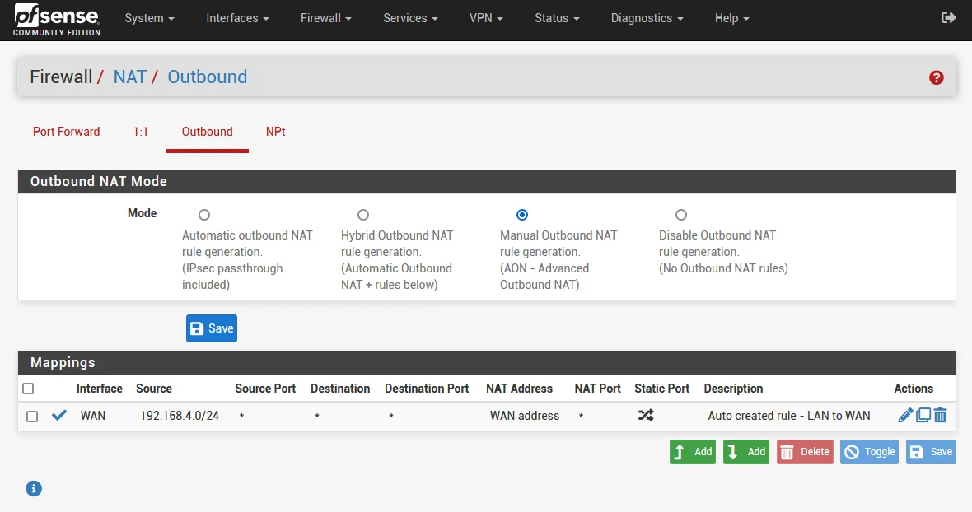Image resolution: width=972 pixels, height=512 pixels.
Task: Check the box for the WAN mapping row
Action: (32, 417)
